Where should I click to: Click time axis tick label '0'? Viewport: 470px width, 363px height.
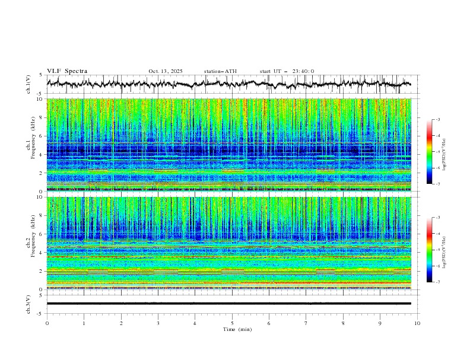pos(47,323)
